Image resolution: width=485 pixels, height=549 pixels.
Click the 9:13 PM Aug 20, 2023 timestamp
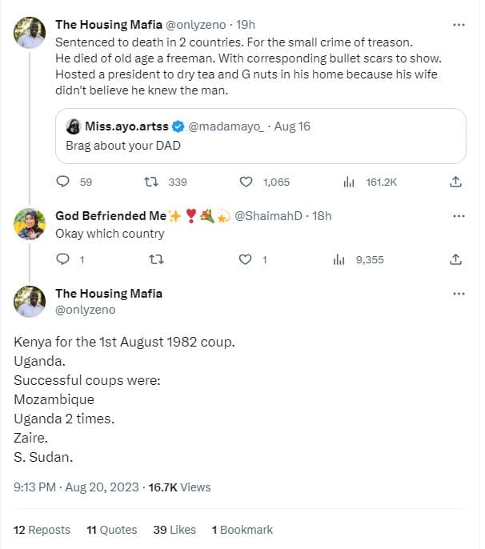click(77, 487)
